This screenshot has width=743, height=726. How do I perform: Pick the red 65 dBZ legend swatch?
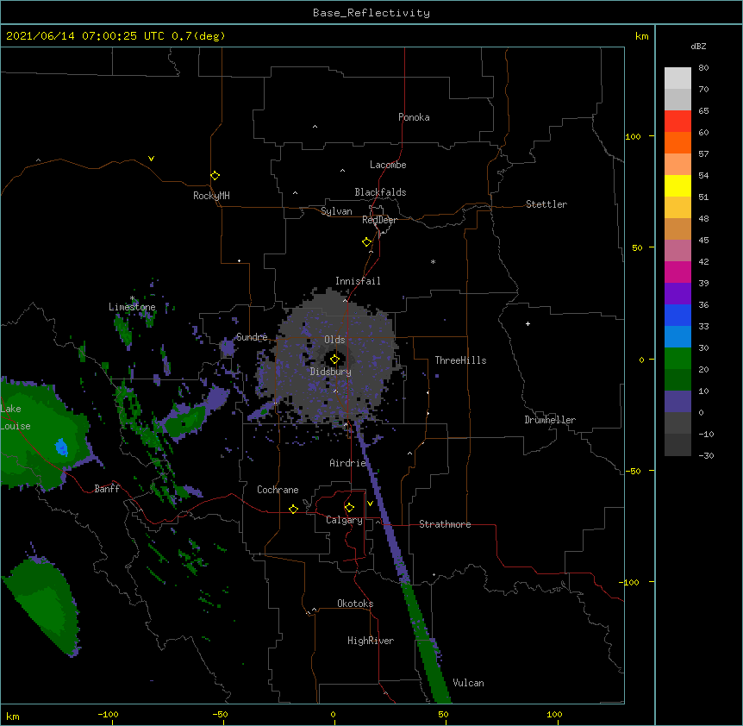click(x=677, y=121)
